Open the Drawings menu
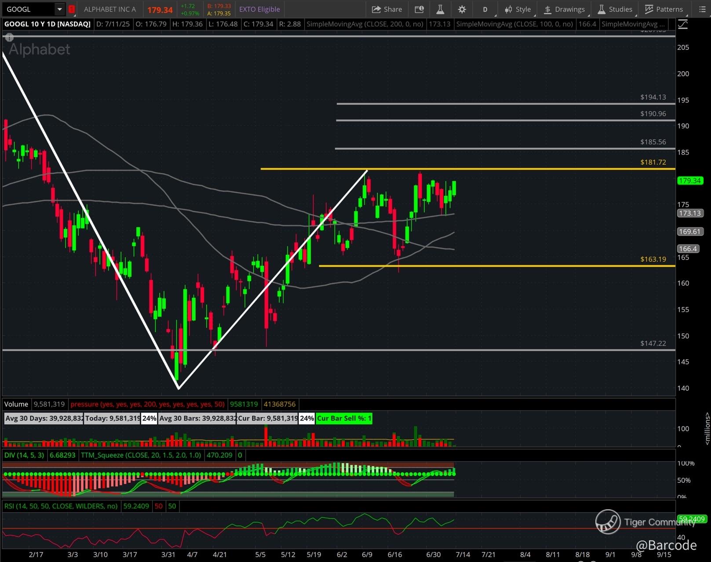Viewport: 711px width, 562px height. pos(565,9)
